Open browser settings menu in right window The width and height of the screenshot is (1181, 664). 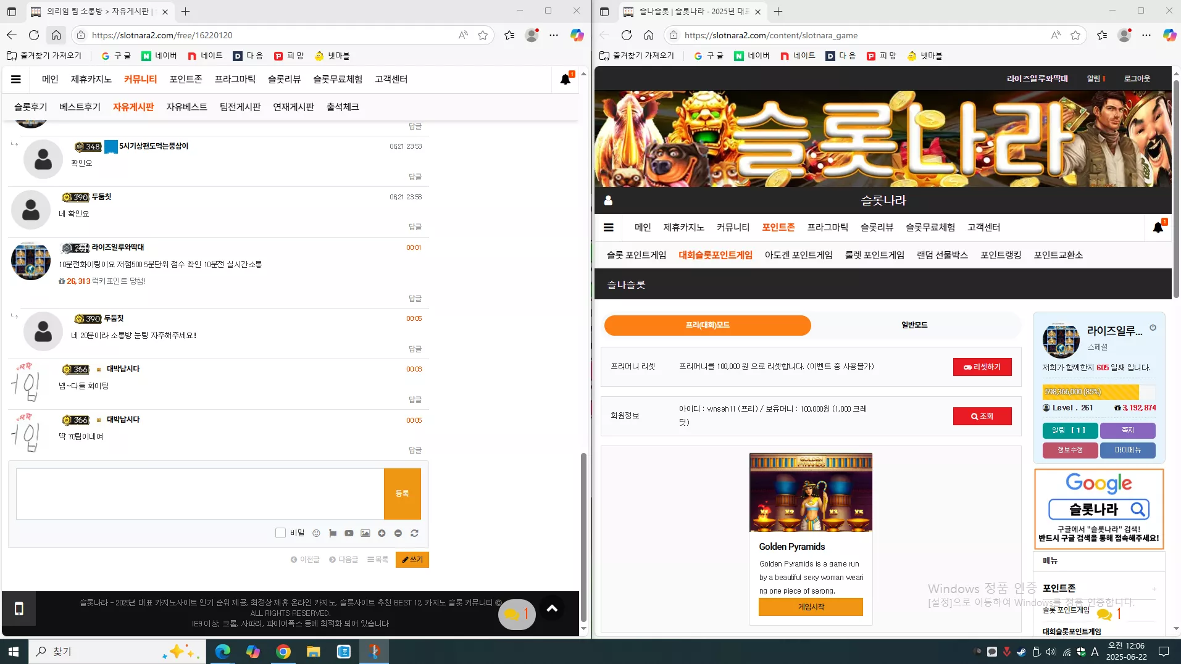click(1146, 35)
